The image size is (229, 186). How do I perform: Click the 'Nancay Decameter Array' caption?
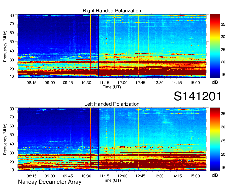(x=50, y=182)
